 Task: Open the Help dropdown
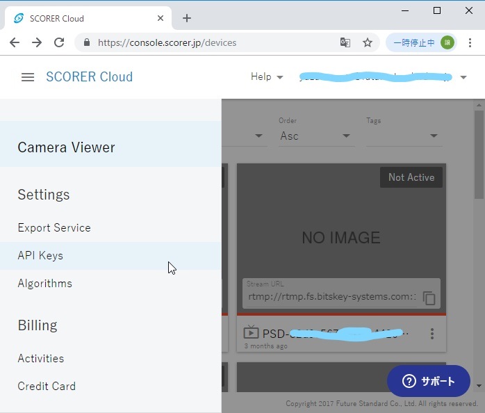(267, 76)
